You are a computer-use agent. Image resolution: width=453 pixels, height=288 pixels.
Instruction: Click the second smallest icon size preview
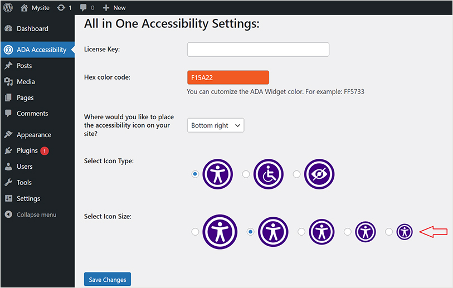tap(366, 232)
